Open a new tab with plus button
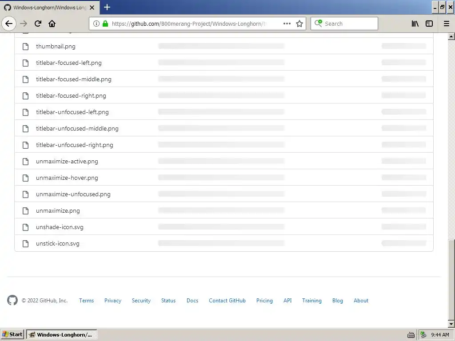 click(x=107, y=7)
